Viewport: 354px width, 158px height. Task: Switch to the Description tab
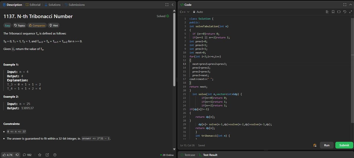click(x=12, y=5)
